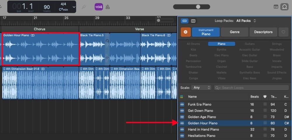Click the 4/4 time signature

[63, 4]
